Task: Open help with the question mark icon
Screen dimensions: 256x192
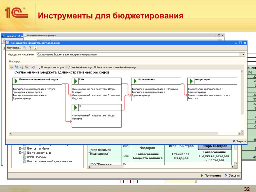Action: [x=35, y=48]
